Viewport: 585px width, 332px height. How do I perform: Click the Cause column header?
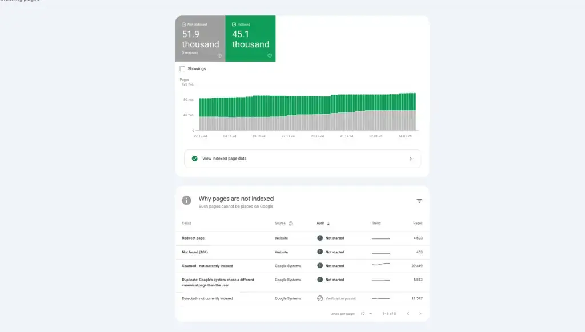[187, 224]
